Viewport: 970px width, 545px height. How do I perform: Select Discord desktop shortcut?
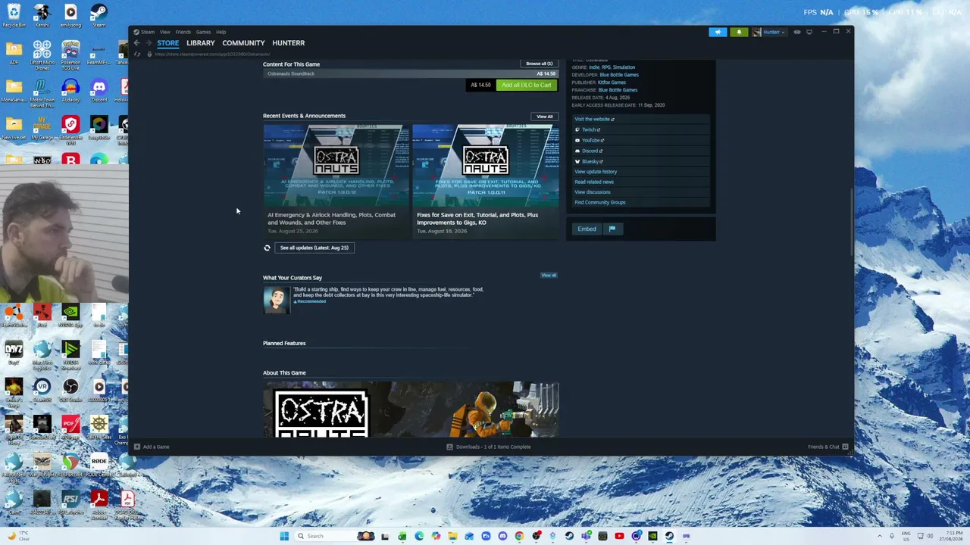(99, 90)
